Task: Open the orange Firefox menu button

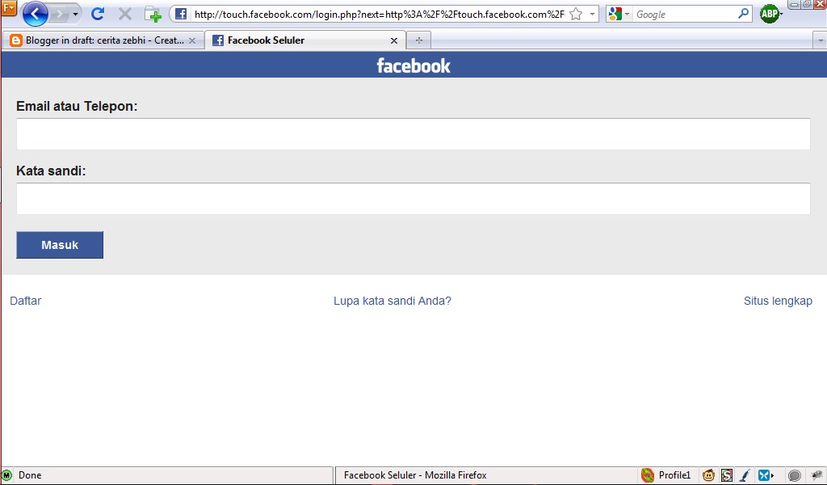Action: tap(8, 8)
